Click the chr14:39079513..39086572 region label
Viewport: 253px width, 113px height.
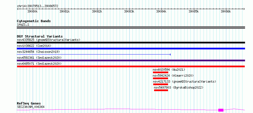(x=38, y=6)
